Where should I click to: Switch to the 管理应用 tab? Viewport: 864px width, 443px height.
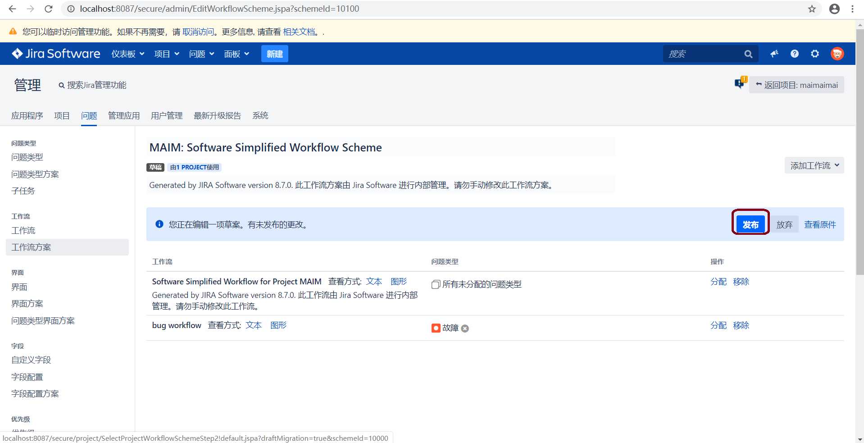point(124,116)
